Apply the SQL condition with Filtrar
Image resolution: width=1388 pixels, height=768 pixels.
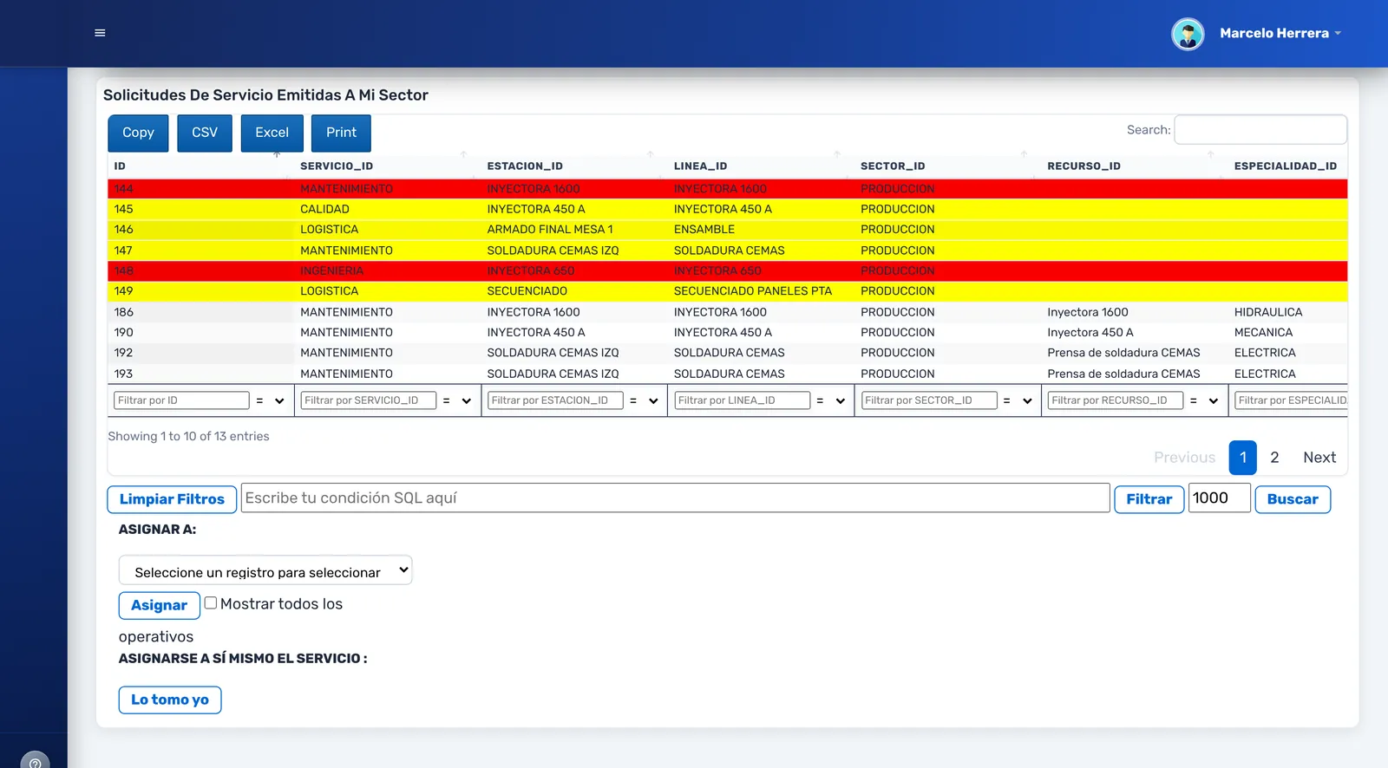[x=1149, y=499]
